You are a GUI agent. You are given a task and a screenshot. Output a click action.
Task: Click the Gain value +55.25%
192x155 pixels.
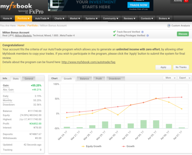(x=36, y=85)
